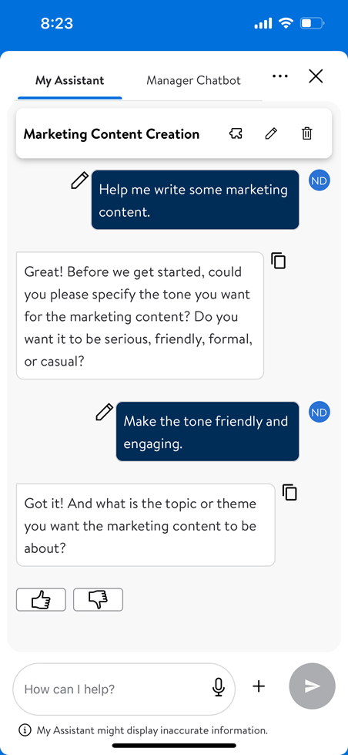Open the plus attachment menu

tap(259, 686)
